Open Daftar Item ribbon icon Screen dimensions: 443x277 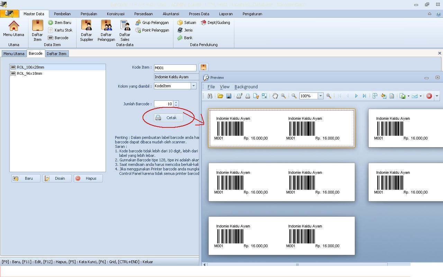point(37,30)
